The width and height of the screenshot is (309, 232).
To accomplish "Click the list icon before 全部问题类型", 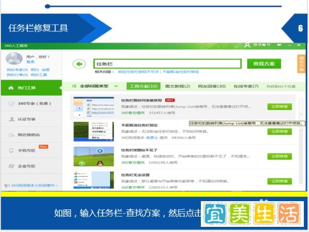I will [x=74, y=86].
